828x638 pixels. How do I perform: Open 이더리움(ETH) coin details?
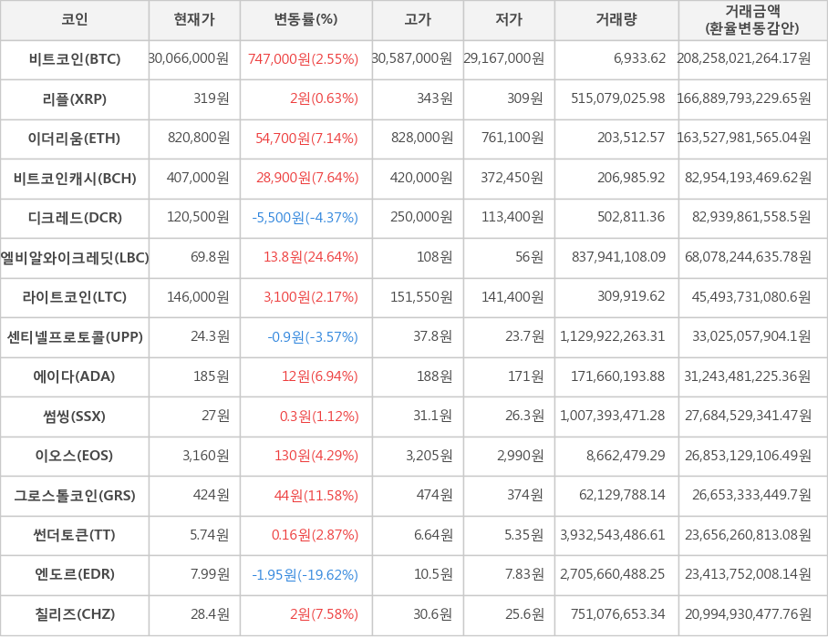tap(75, 139)
